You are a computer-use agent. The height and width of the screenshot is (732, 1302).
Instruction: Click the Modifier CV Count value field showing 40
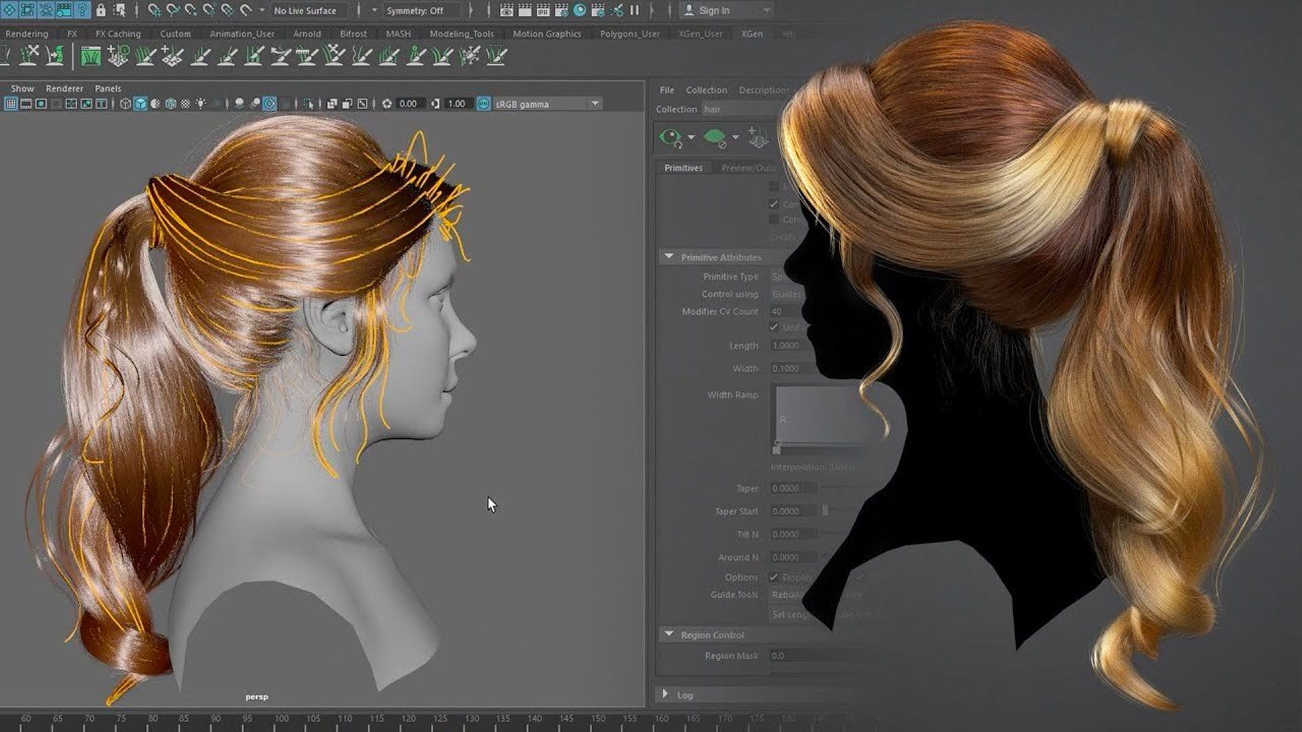(787, 311)
